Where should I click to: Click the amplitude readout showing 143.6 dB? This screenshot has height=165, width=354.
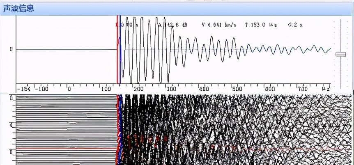(x=173, y=25)
